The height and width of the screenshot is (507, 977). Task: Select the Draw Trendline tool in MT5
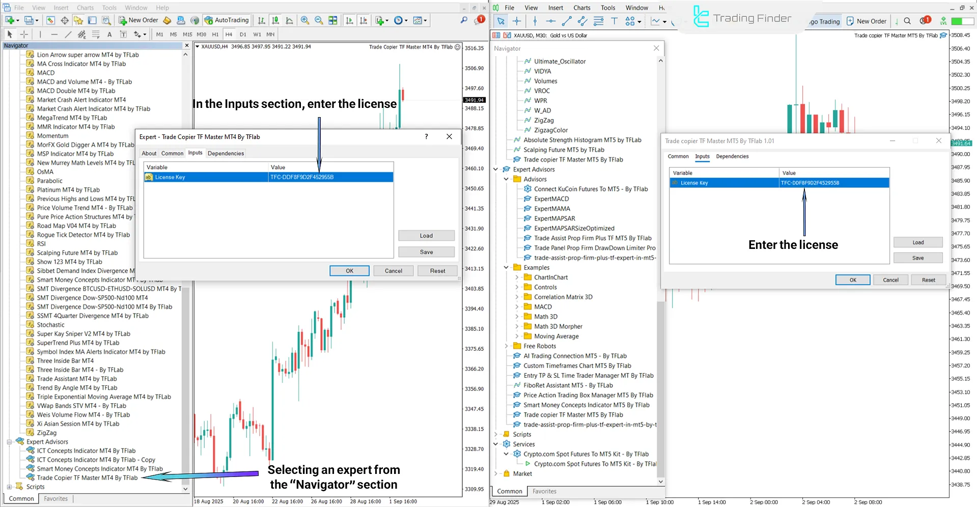(x=567, y=21)
